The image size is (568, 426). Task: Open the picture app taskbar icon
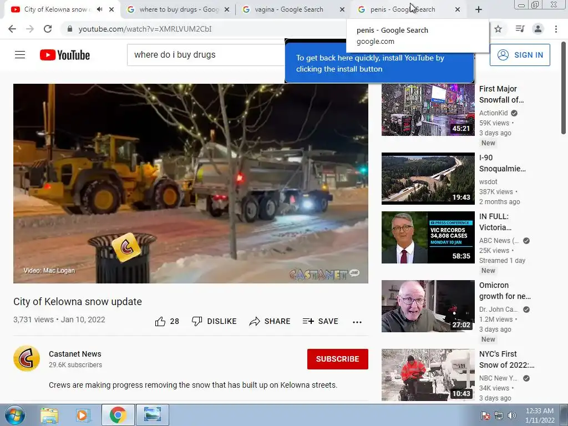coord(153,415)
